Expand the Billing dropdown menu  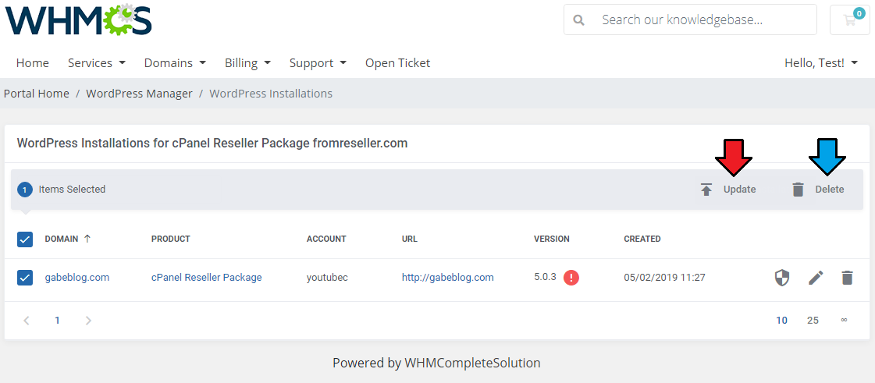tap(247, 63)
